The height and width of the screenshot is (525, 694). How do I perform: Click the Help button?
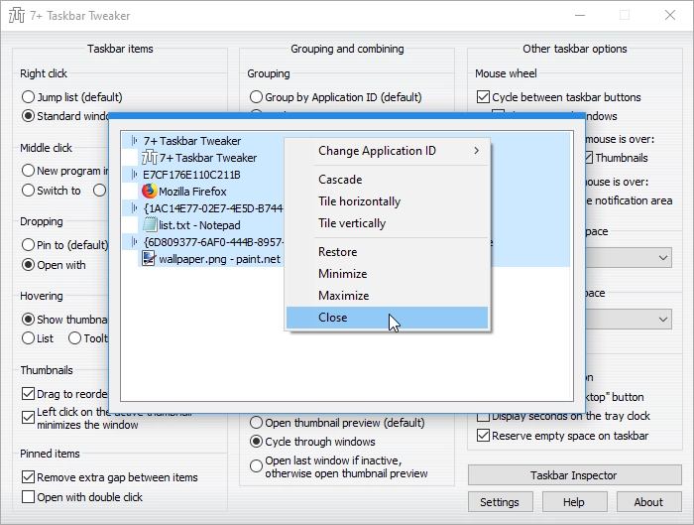pyautogui.click(x=574, y=502)
